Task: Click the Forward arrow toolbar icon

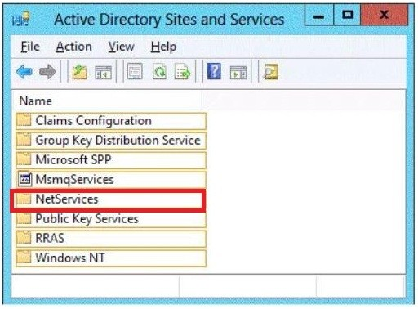Action: click(47, 72)
